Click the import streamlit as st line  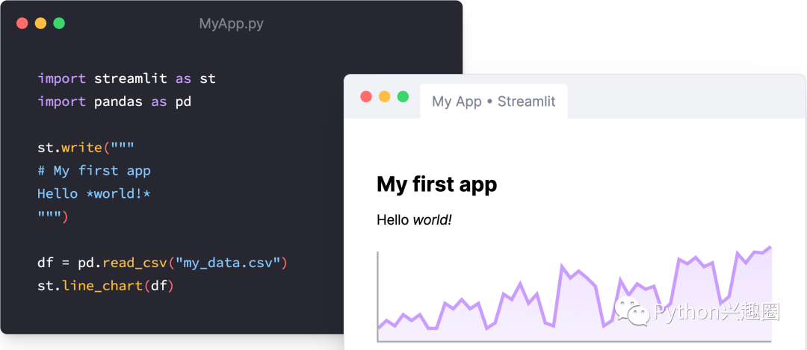(126, 78)
